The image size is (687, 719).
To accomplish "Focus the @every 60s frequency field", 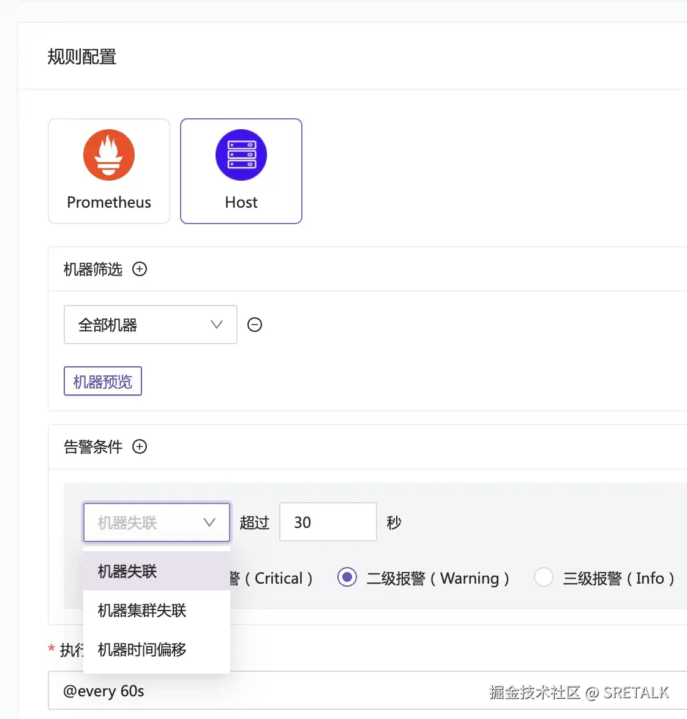I will (x=367, y=691).
